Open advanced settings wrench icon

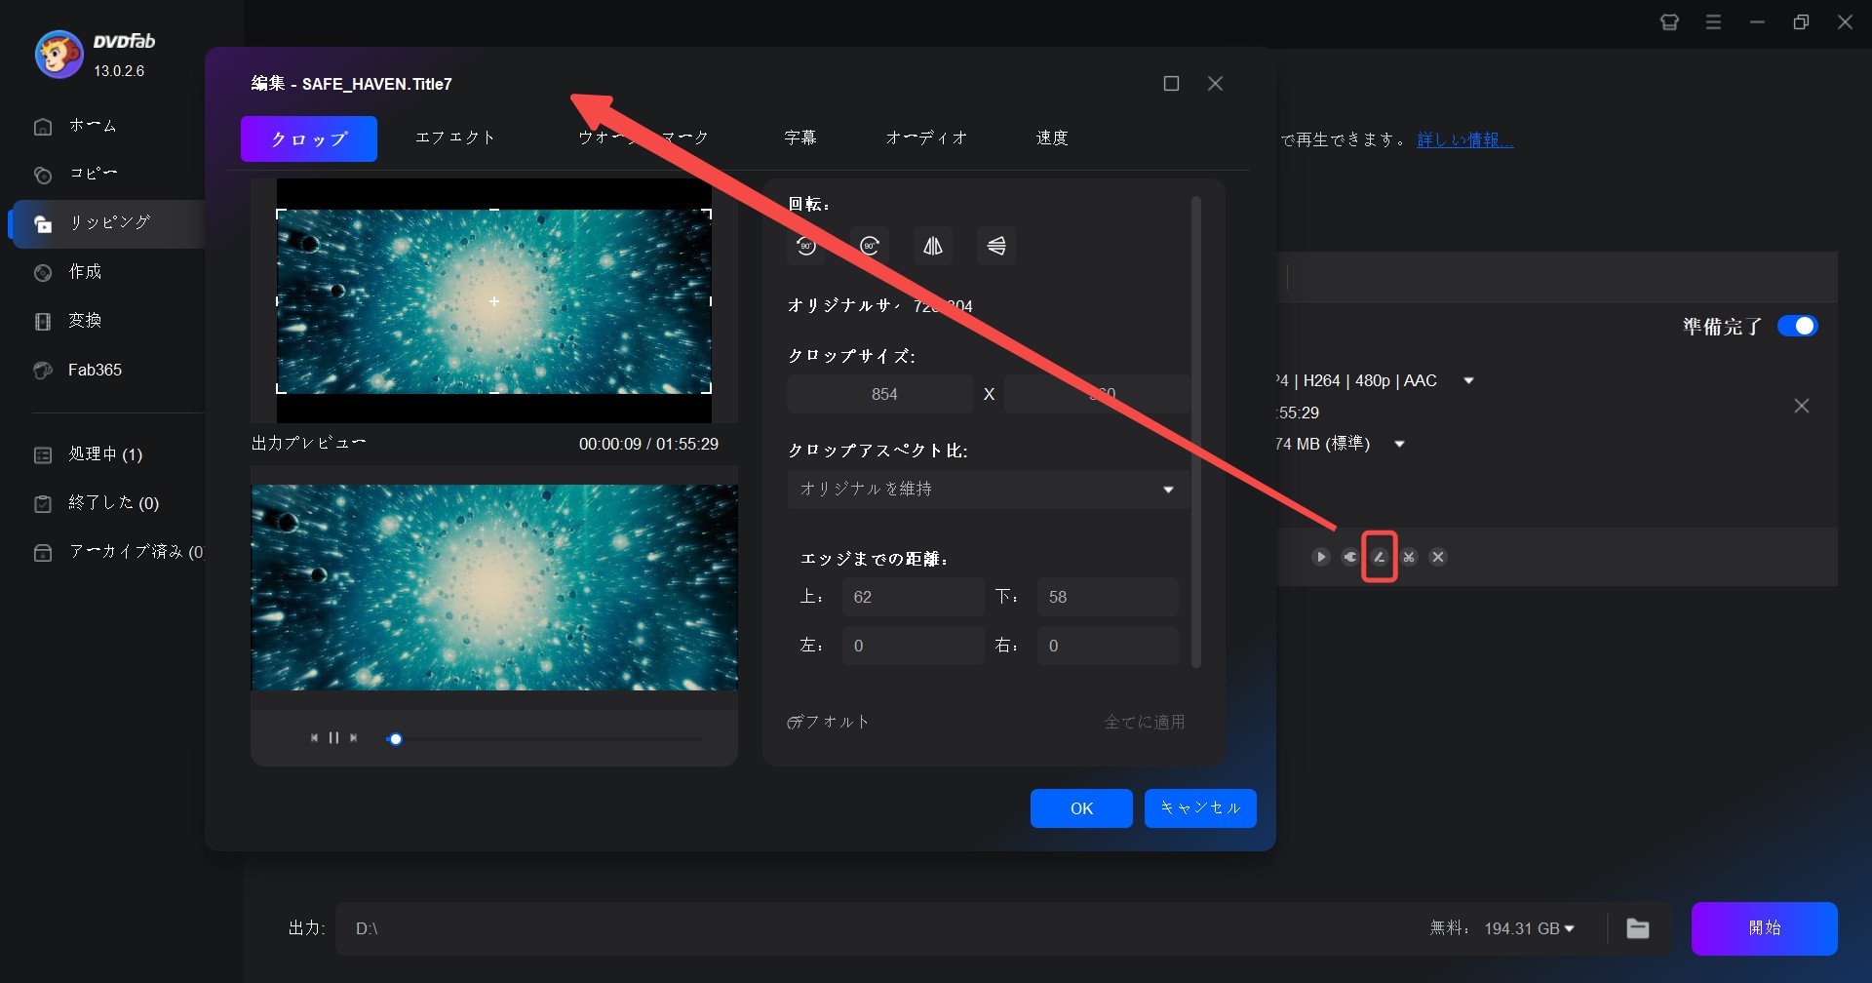(x=1350, y=557)
